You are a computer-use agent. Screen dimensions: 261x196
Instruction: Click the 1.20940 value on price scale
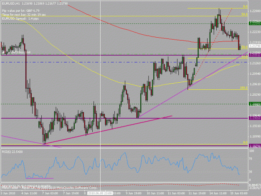255,74
